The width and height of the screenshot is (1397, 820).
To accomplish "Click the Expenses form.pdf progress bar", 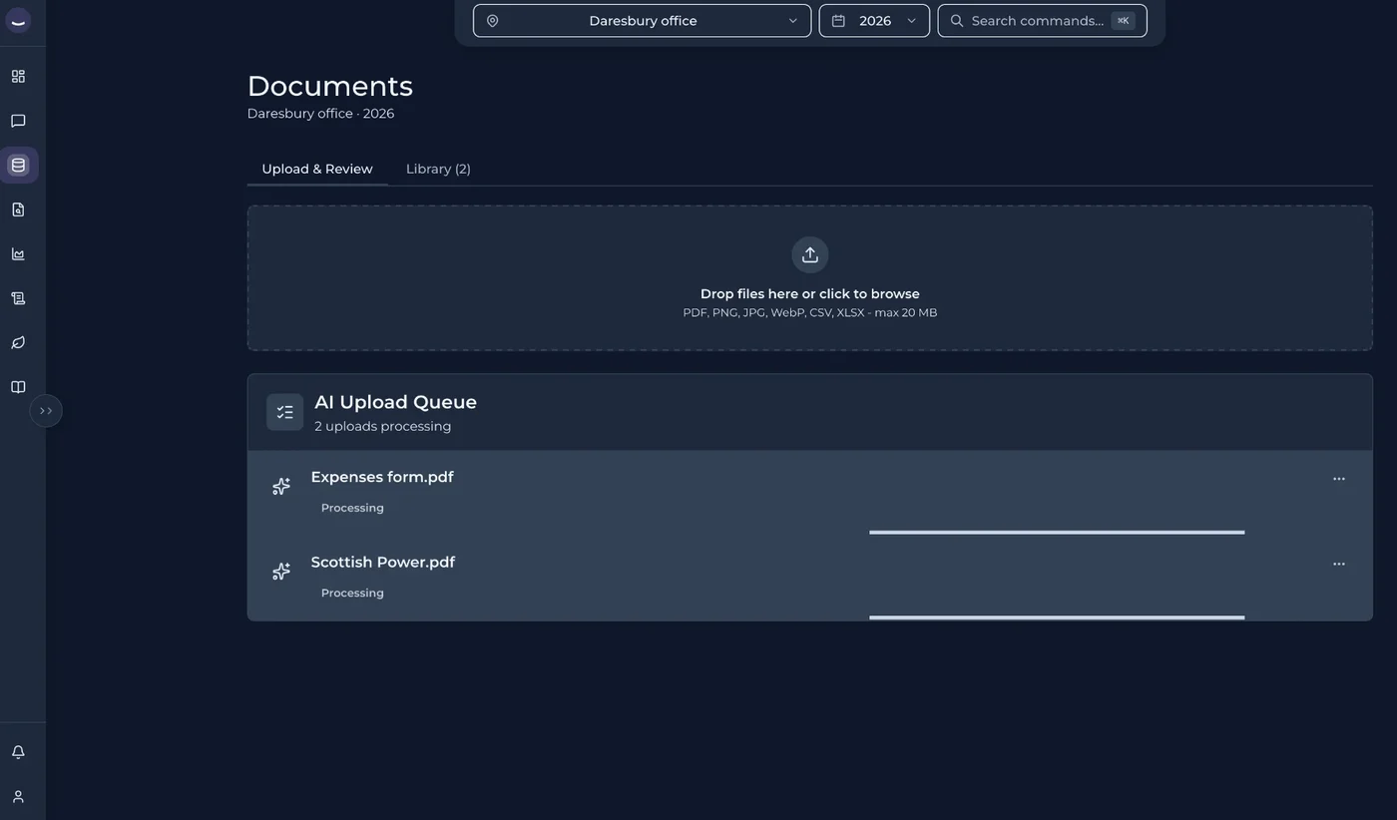I will tap(1057, 533).
